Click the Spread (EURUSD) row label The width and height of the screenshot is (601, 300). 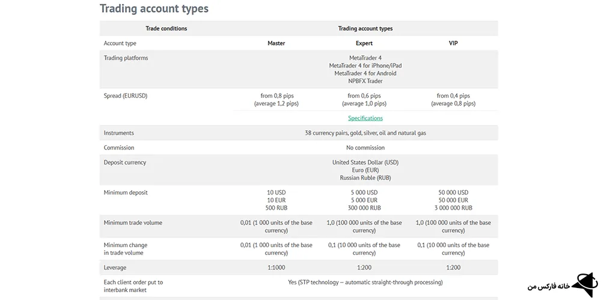coord(125,95)
